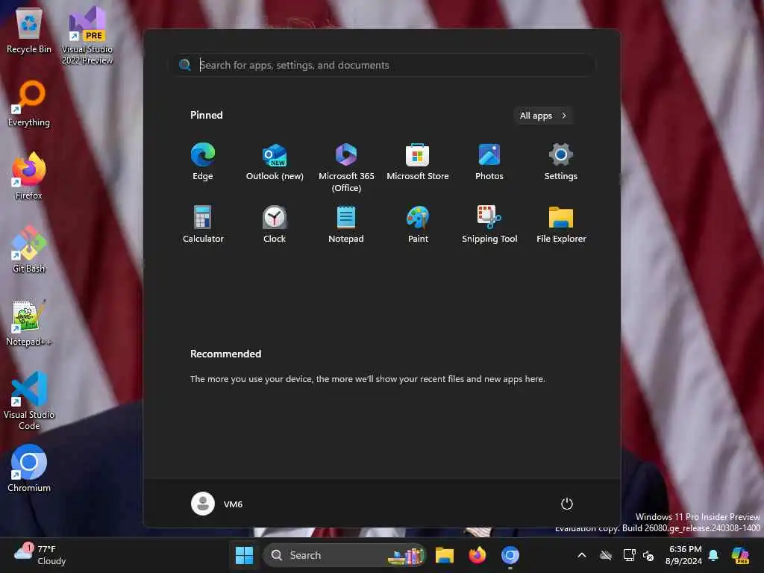Open notifications bell icon

pyautogui.click(x=713, y=555)
